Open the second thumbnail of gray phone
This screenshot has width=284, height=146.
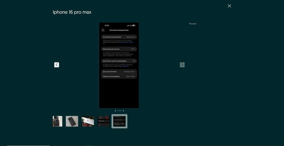tap(72, 121)
